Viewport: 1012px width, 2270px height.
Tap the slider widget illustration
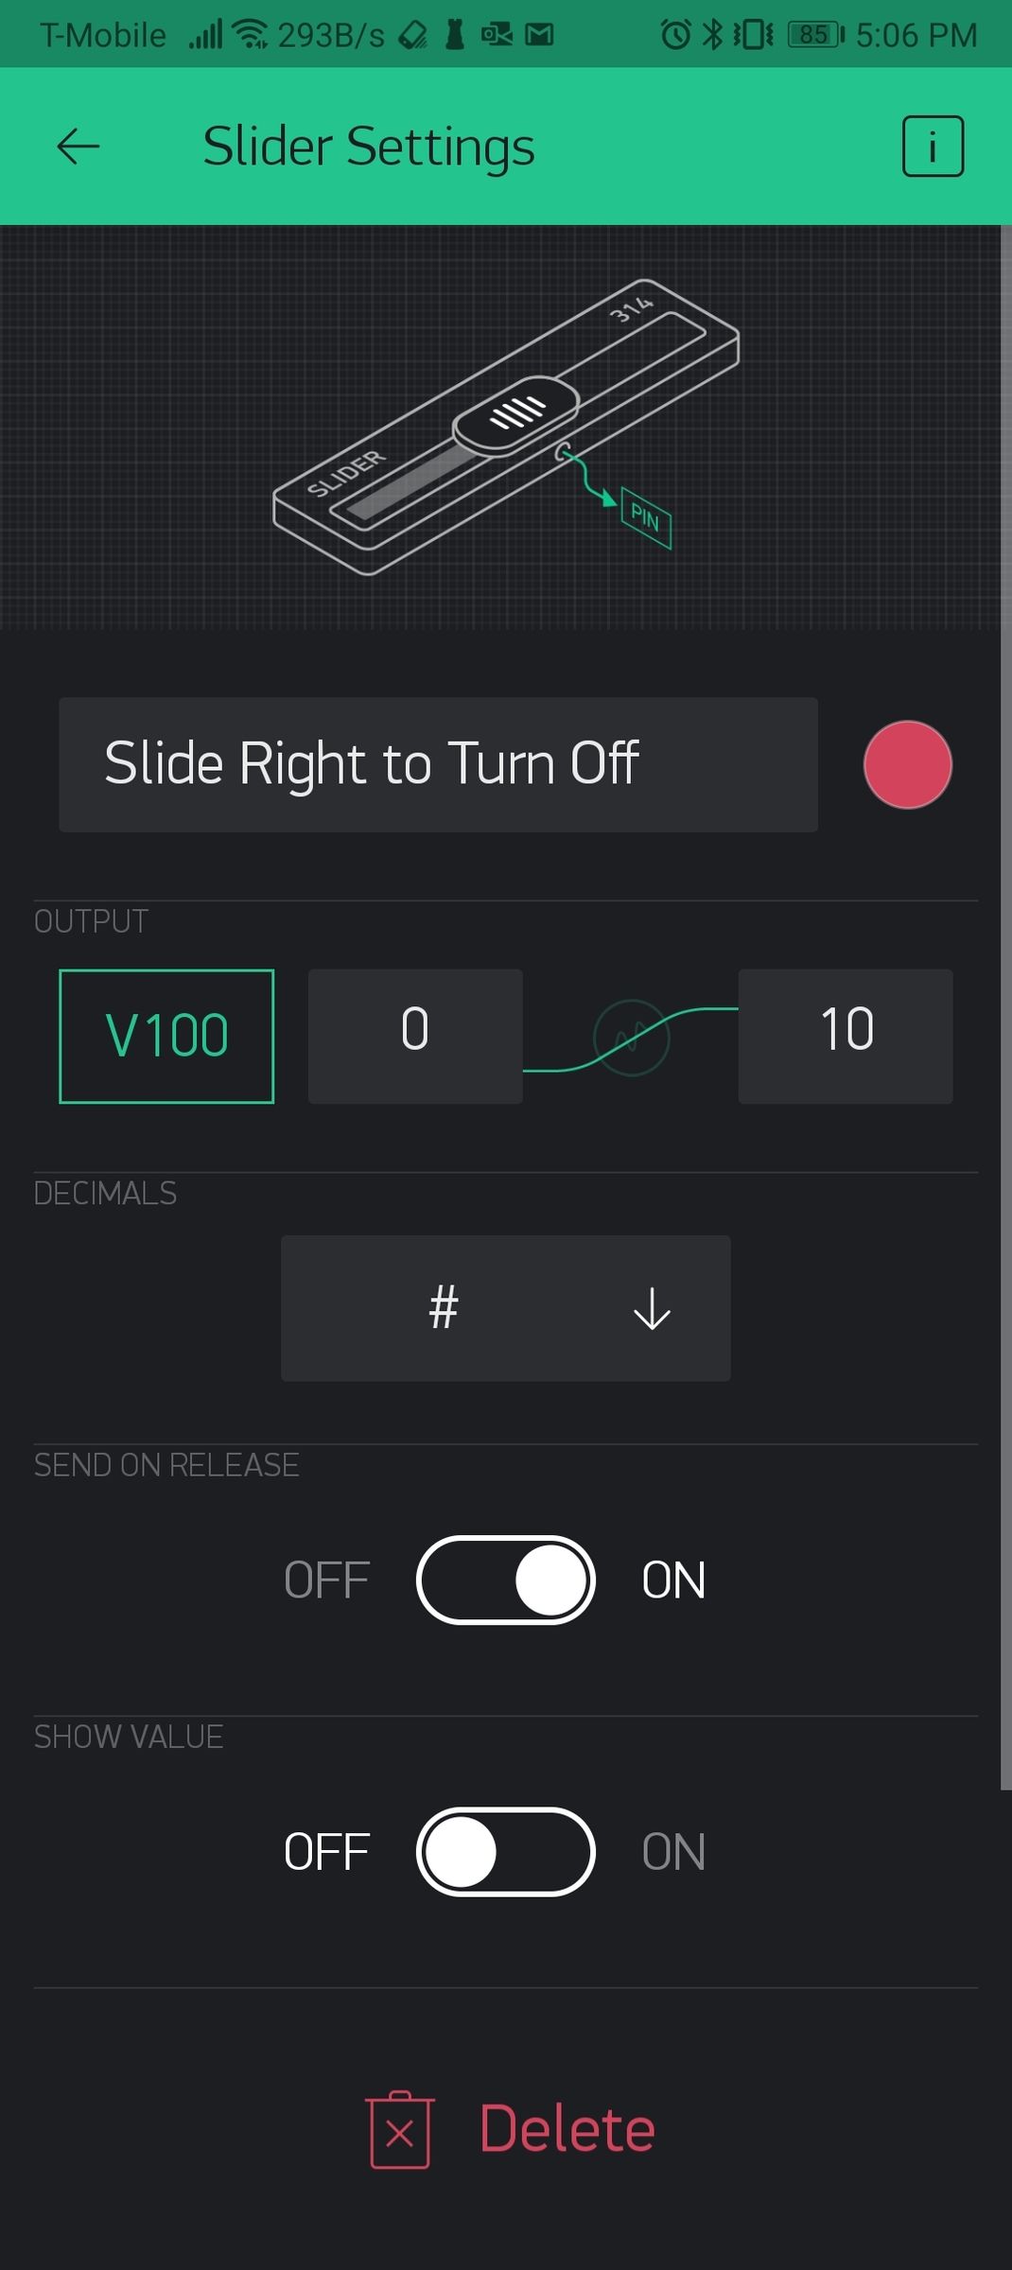(506, 428)
